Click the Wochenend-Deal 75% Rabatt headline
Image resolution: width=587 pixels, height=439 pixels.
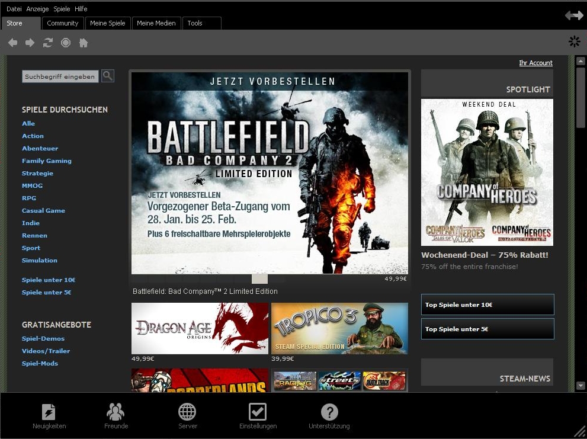coord(485,255)
